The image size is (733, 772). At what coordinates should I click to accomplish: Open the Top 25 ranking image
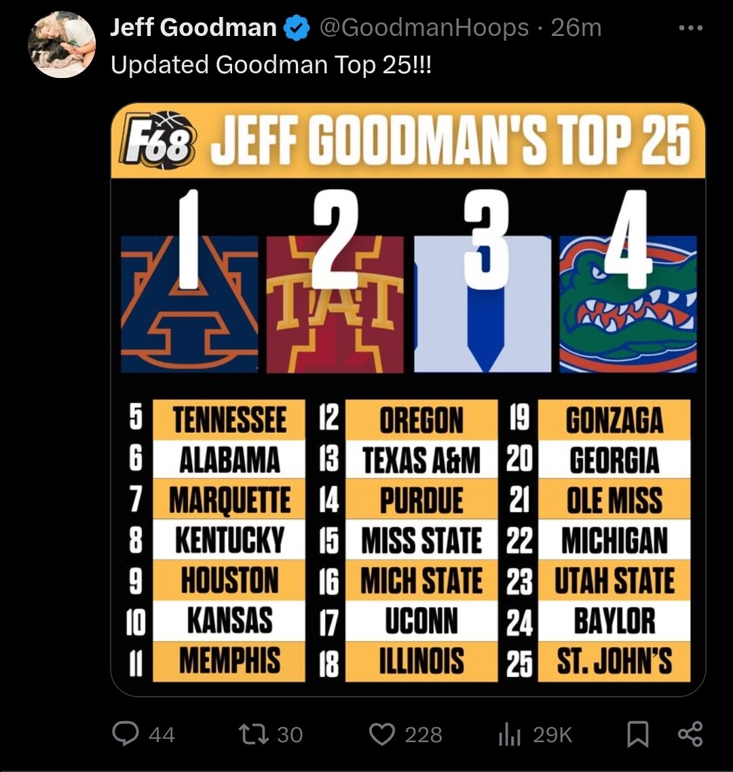point(408,400)
